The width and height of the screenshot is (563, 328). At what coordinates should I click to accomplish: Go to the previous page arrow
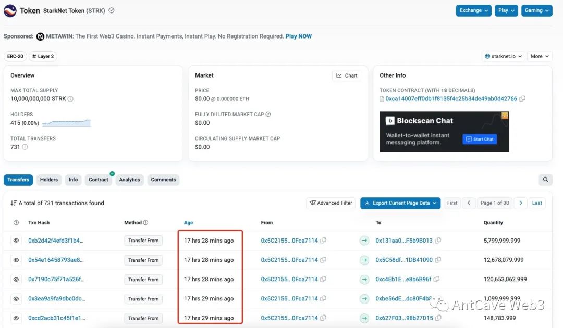(x=469, y=203)
